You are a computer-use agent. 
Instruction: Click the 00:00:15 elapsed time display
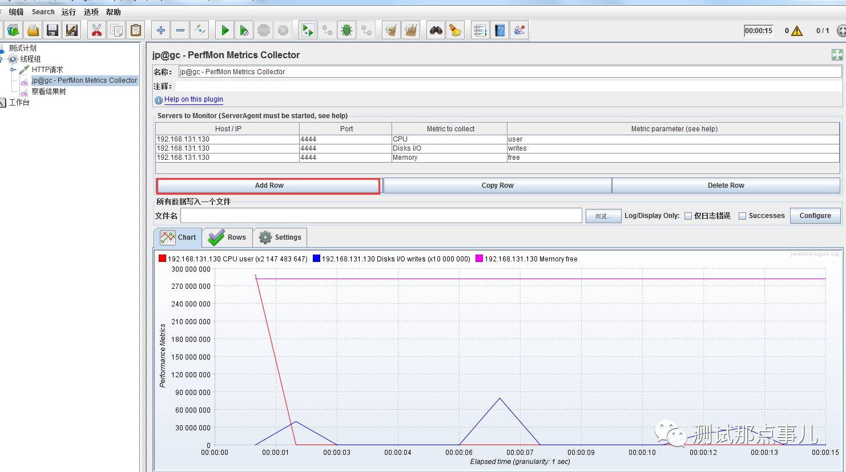(759, 31)
